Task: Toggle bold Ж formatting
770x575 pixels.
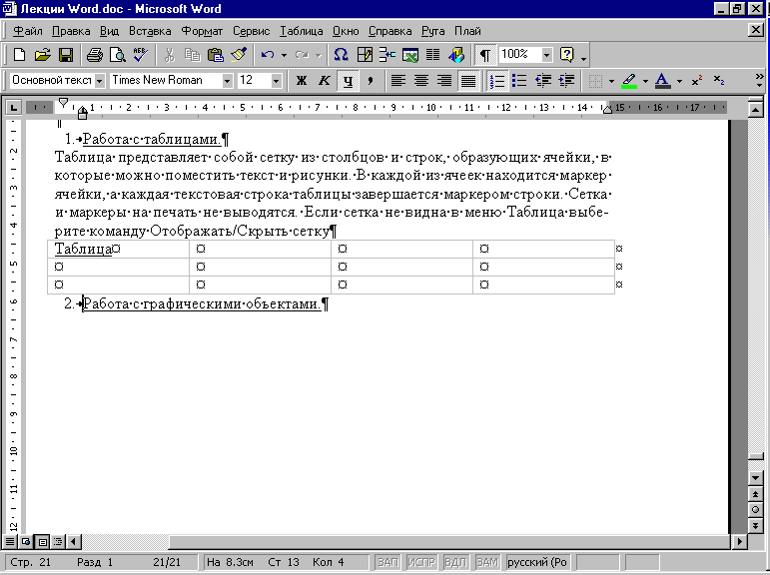Action: pos(302,81)
